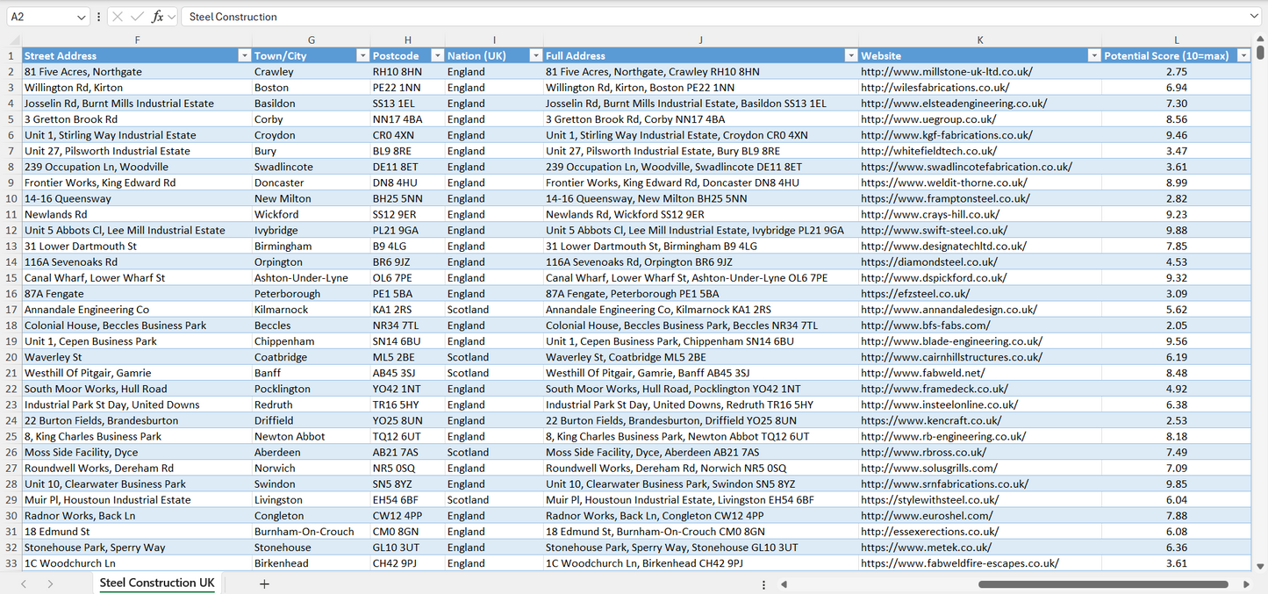This screenshot has width=1268, height=594.
Task: Confirm entry with the checkmark icon
Action: (137, 17)
